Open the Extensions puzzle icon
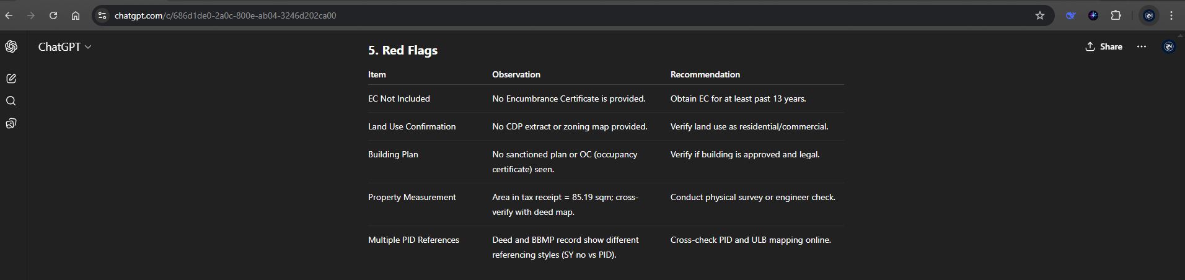The height and width of the screenshot is (280, 1185). (1116, 15)
